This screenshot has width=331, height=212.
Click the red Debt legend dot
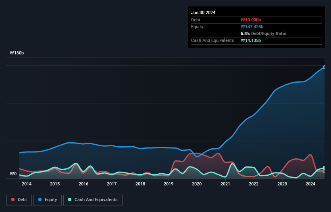[x=13, y=200]
